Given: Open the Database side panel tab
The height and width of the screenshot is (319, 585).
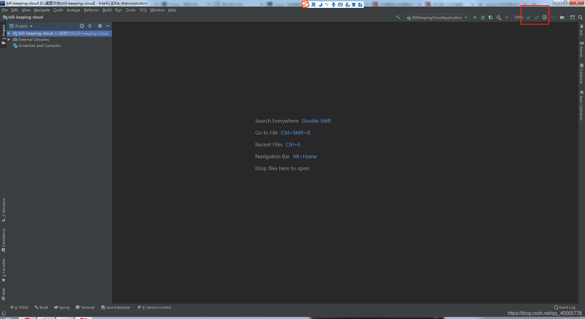Looking at the screenshot, I should [x=582, y=73].
